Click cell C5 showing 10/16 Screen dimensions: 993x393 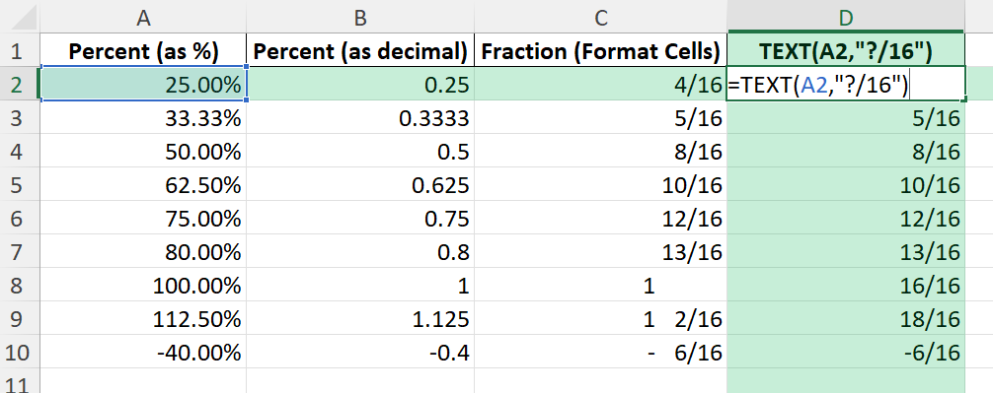pos(601,184)
